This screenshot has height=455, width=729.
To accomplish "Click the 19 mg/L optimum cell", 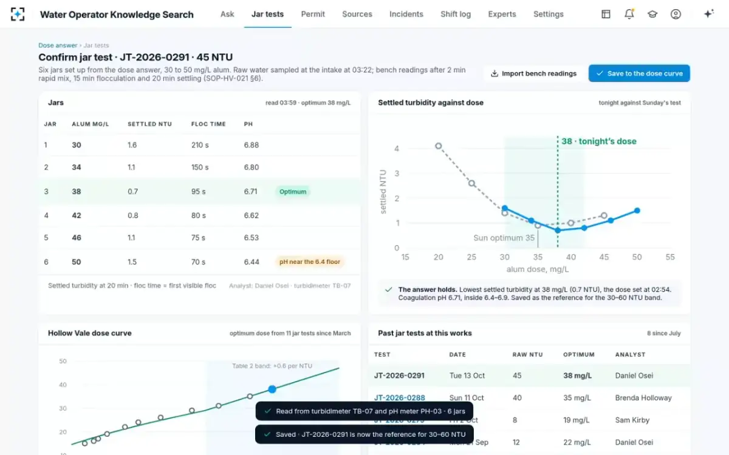I will pos(576,420).
